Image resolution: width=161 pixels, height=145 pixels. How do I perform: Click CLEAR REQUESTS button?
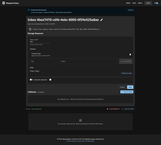[113, 109]
